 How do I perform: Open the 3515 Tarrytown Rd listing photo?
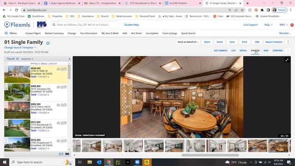17,92
